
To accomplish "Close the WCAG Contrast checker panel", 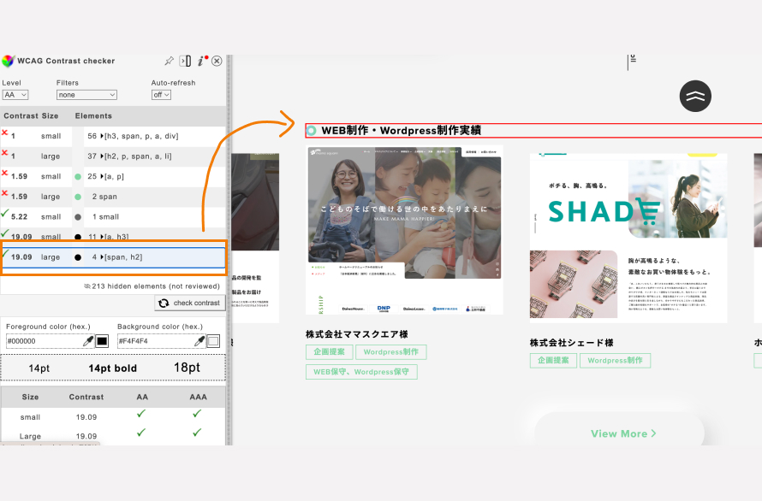I will 217,62.
